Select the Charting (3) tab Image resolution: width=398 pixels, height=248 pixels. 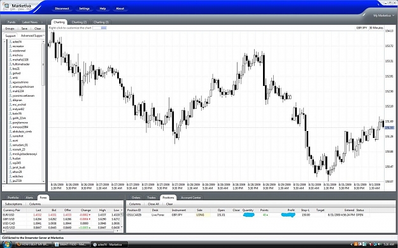[101, 22]
